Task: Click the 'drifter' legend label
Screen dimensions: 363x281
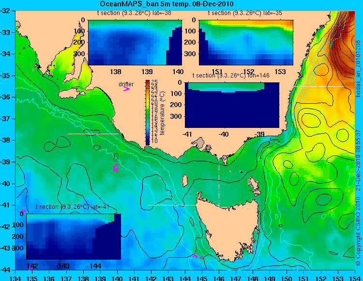Action: pos(126,84)
